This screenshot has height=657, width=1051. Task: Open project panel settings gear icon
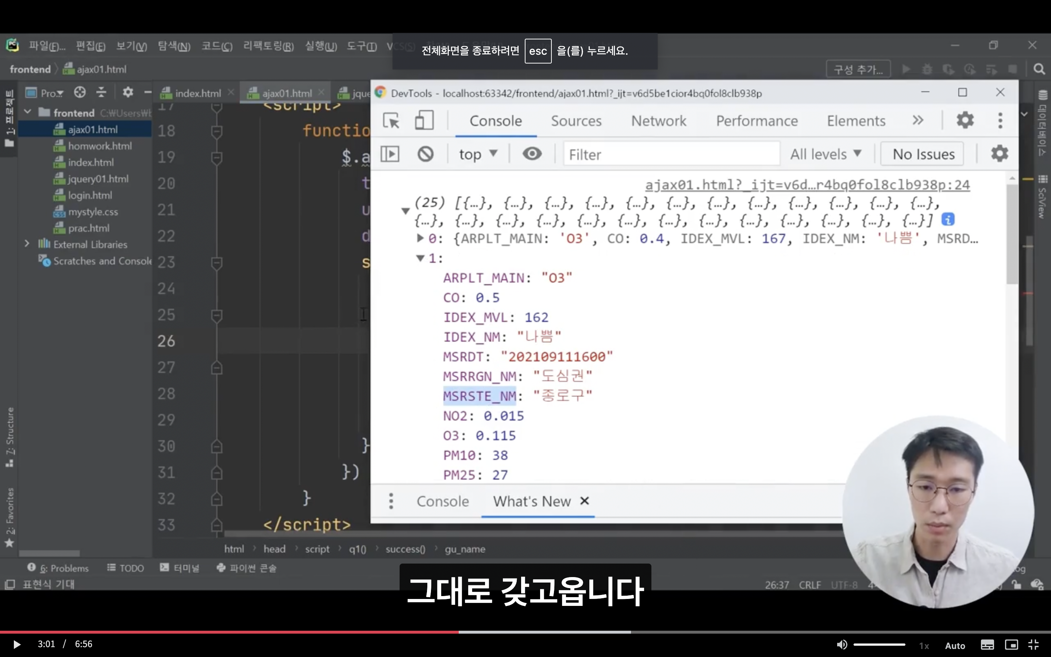128,93
